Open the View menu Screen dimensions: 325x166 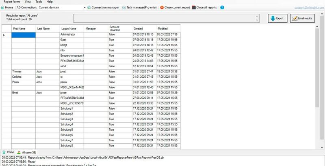(28, 2)
